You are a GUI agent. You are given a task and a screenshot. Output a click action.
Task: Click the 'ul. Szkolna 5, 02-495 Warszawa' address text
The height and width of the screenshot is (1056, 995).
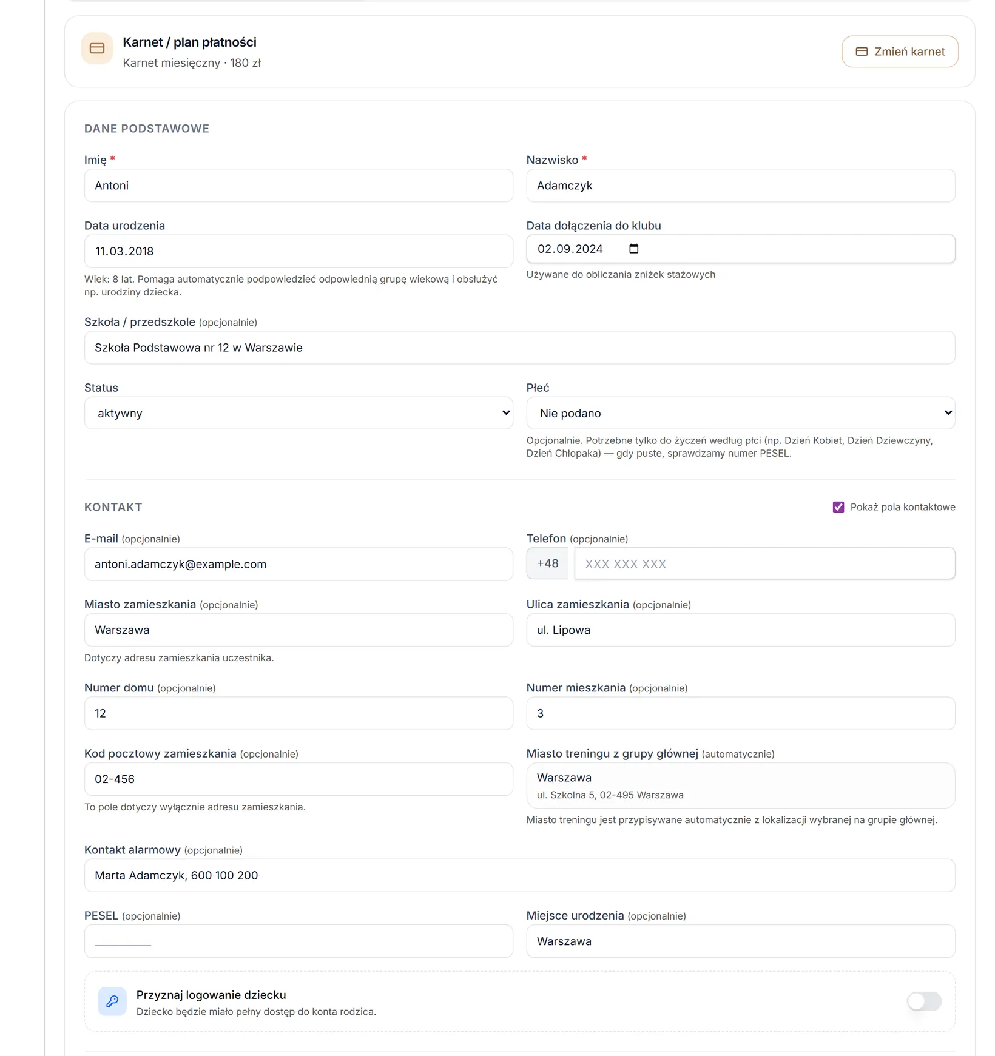click(610, 795)
